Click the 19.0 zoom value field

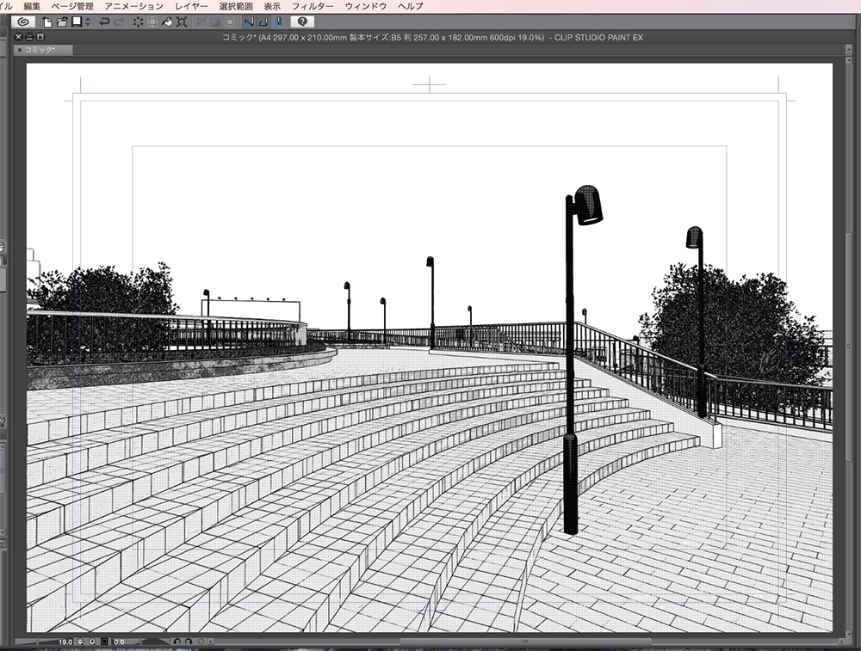pyautogui.click(x=65, y=642)
